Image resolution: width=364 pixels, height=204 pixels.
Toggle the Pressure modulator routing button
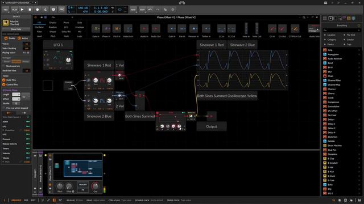pos(28,139)
